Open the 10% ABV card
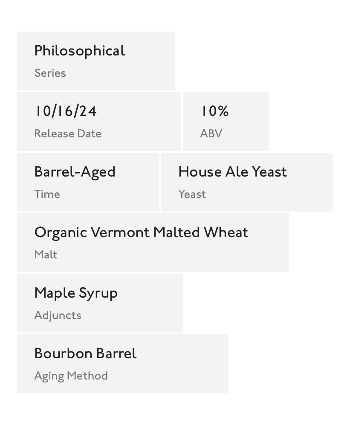The width and height of the screenshot is (353, 423). pyautogui.click(x=226, y=122)
